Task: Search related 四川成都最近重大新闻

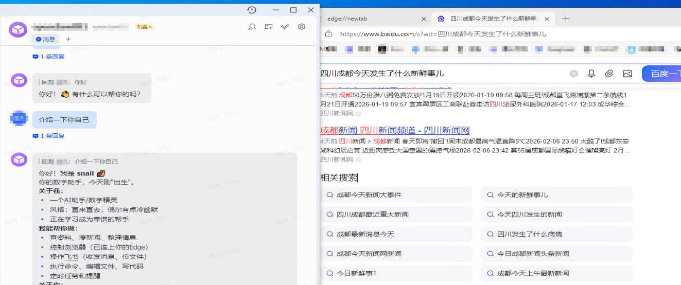Action: coord(396,215)
